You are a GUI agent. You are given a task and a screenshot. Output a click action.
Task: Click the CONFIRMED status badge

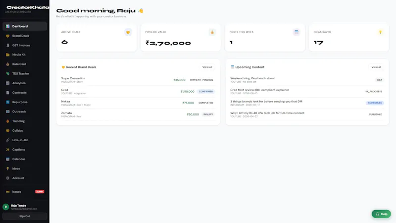click(x=206, y=92)
